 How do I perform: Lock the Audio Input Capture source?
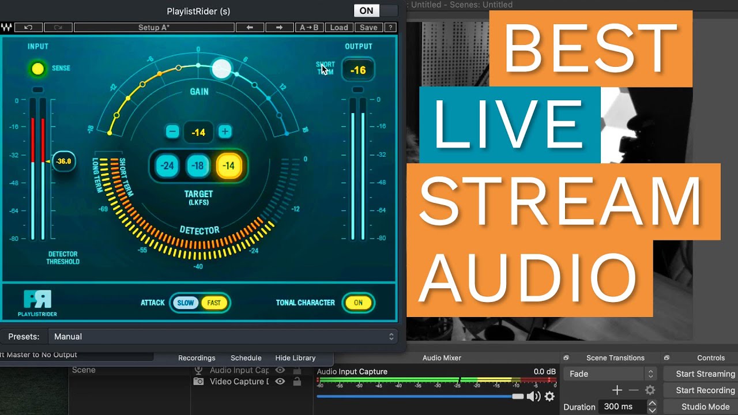pos(297,370)
